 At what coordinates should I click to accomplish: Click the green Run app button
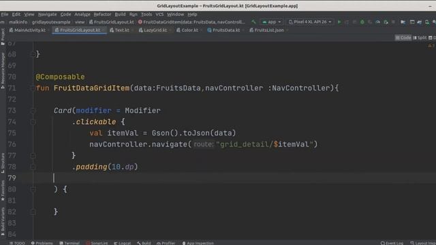339,22
